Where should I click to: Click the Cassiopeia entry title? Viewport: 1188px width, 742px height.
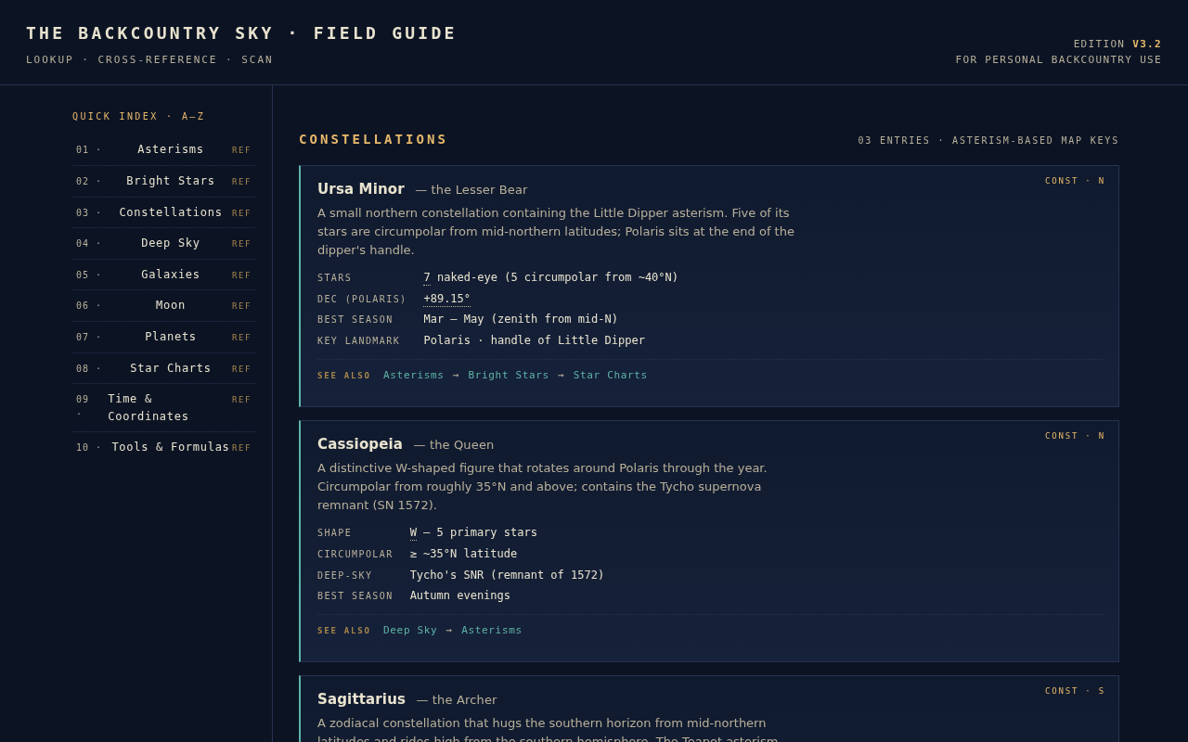pos(360,444)
